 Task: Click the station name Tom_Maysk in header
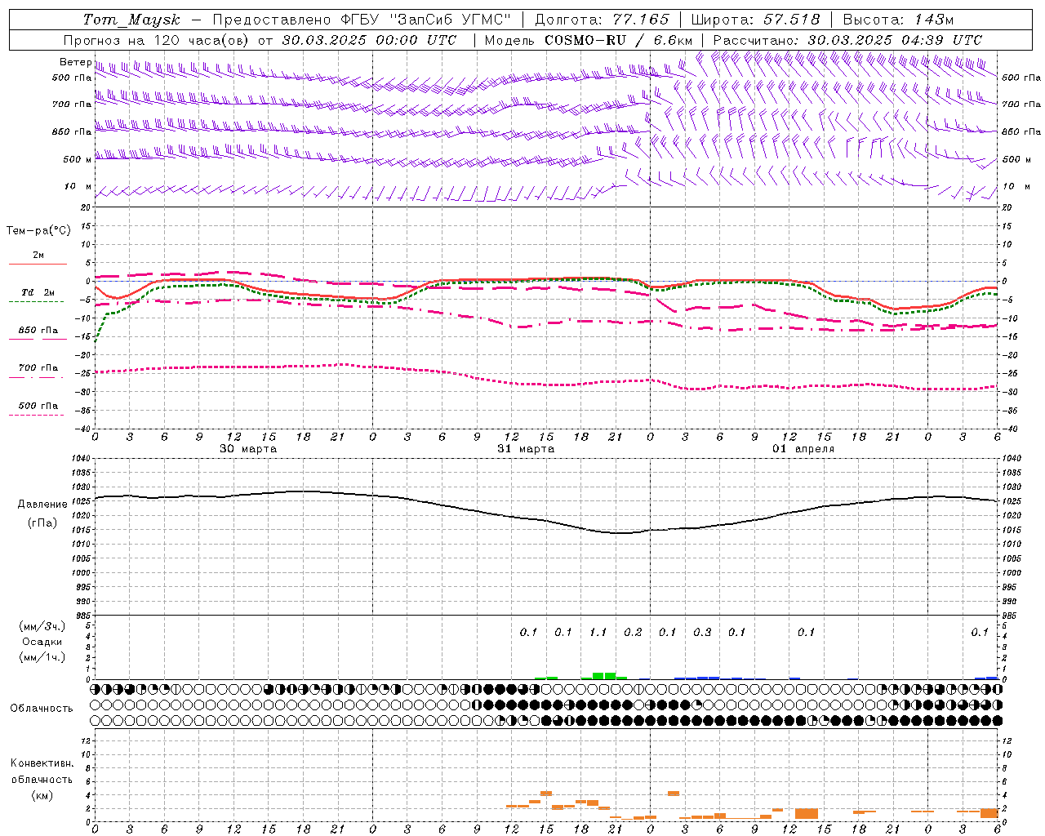131,20
